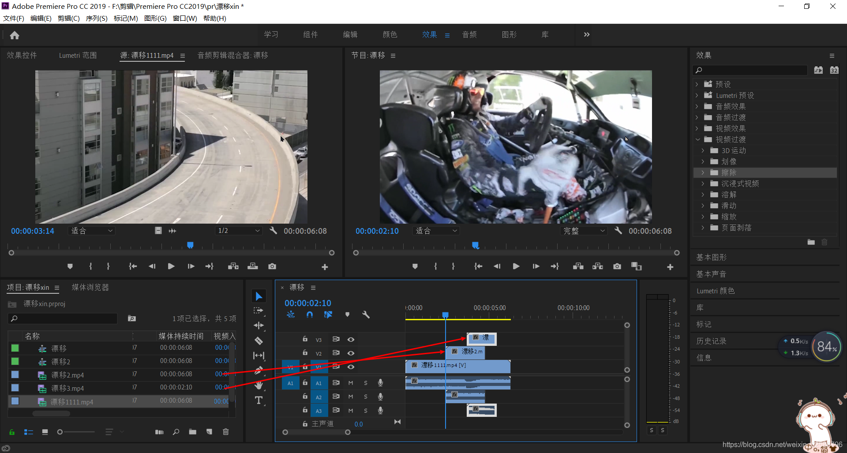847x453 pixels.
Task: Select the Razor tool in the tools panel
Action: (x=259, y=341)
